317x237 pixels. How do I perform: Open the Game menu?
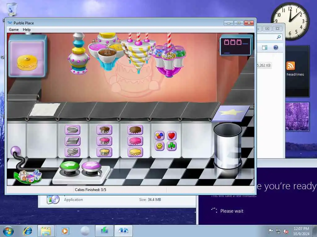(14, 30)
